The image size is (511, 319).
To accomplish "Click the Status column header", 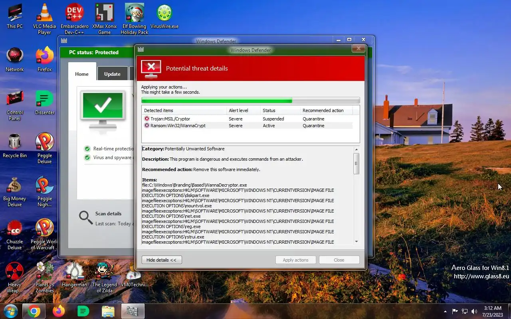I will [280, 110].
